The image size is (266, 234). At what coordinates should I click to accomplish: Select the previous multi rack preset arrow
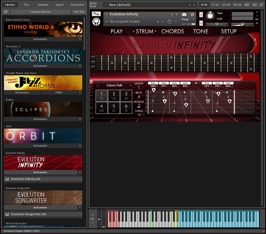190,5
